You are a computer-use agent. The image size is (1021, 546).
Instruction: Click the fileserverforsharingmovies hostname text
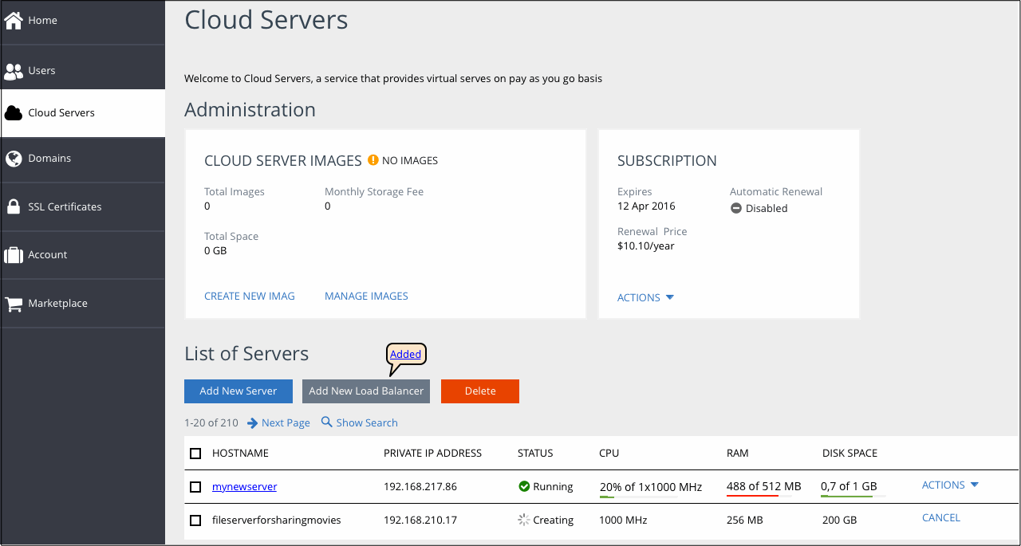pyautogui.click(x=277, y=520)
